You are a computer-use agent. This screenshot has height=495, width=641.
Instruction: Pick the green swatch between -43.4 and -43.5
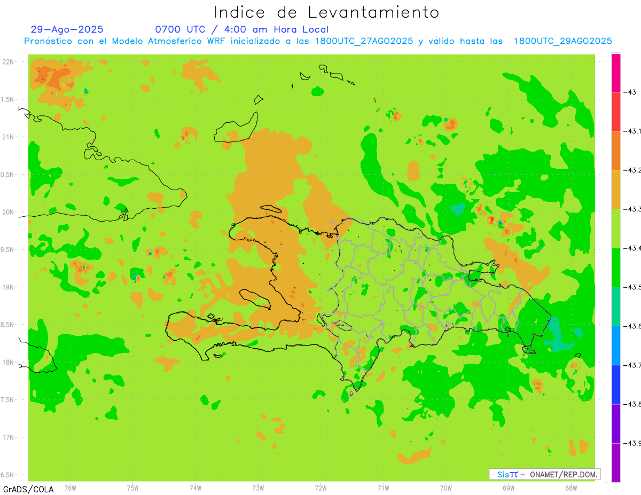coord(616,268)
